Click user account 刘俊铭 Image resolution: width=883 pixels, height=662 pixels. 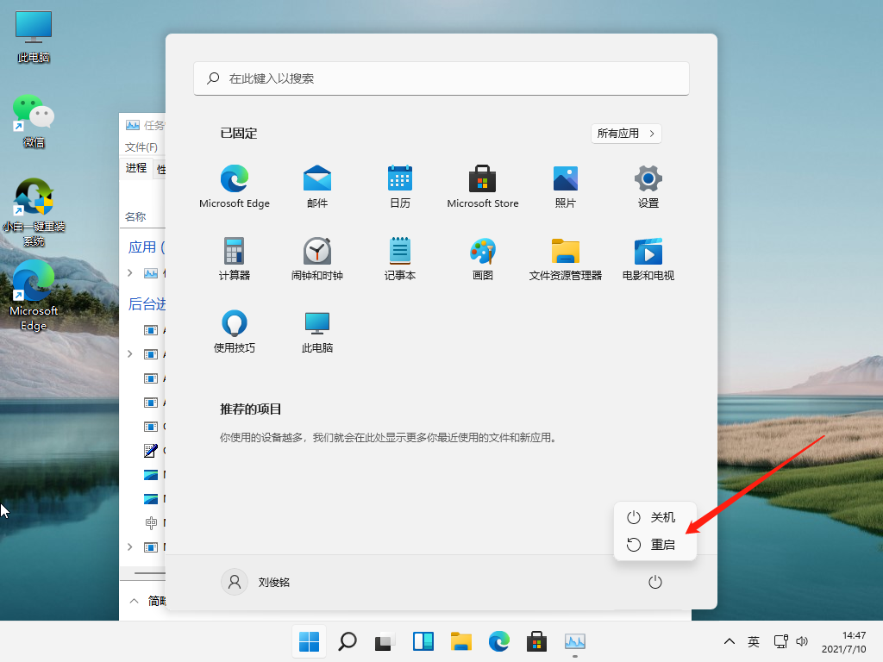pyautogui.click(x=257, y=582)
